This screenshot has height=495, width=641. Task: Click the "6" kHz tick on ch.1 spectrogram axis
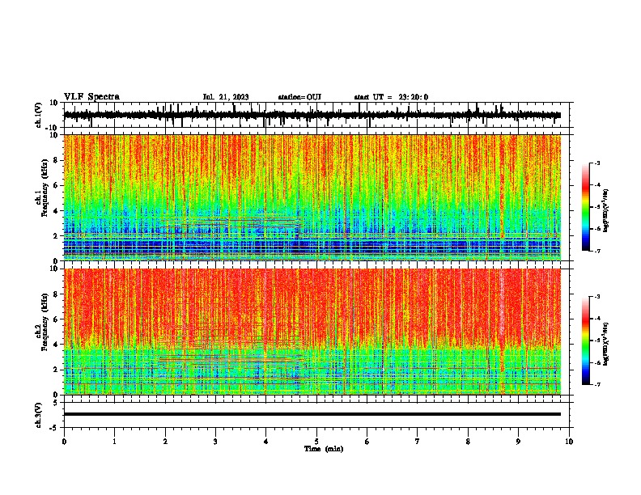(57, 185)
